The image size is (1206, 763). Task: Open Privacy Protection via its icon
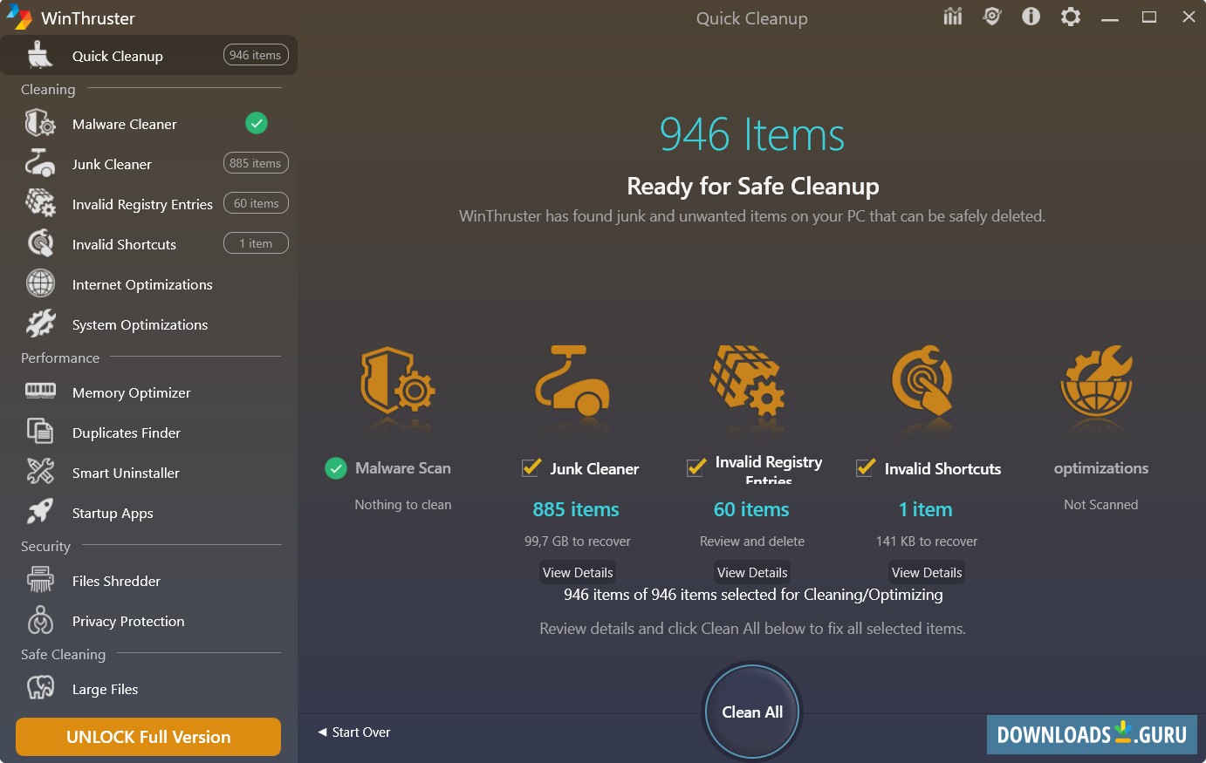[40, 619]
